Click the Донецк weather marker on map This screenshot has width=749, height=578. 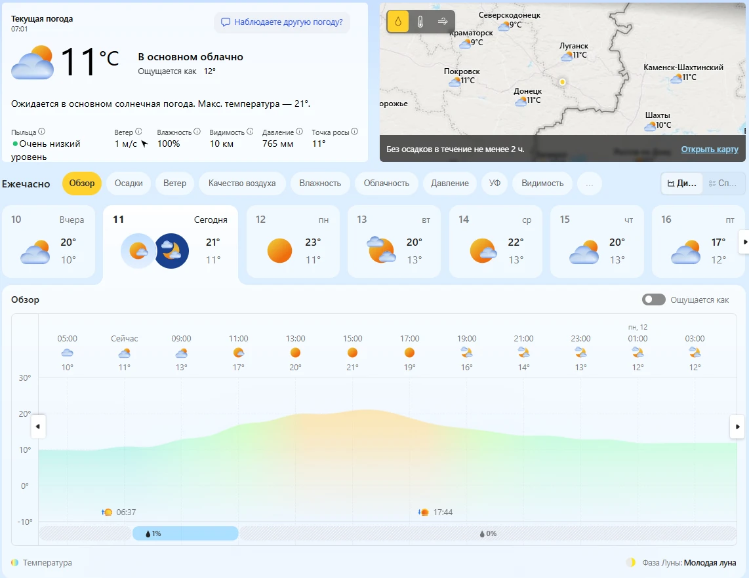pyautogui.click(x=527, y=96)
